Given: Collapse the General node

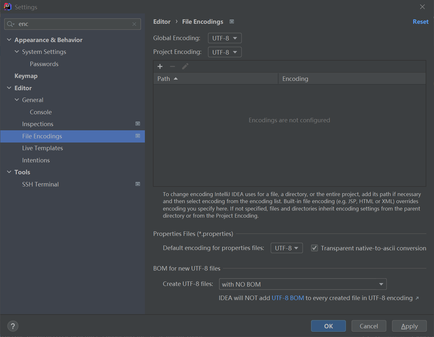Looking at the screenshot, I should point(17,100).
